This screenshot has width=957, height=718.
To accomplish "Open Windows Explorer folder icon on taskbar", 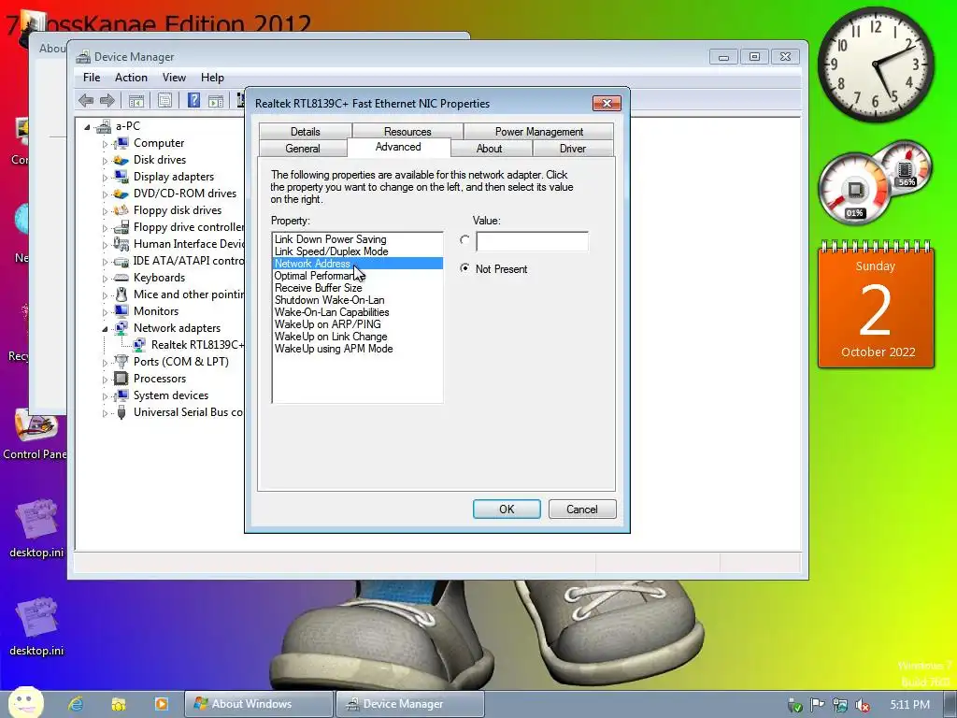I will tap(119, 704).
